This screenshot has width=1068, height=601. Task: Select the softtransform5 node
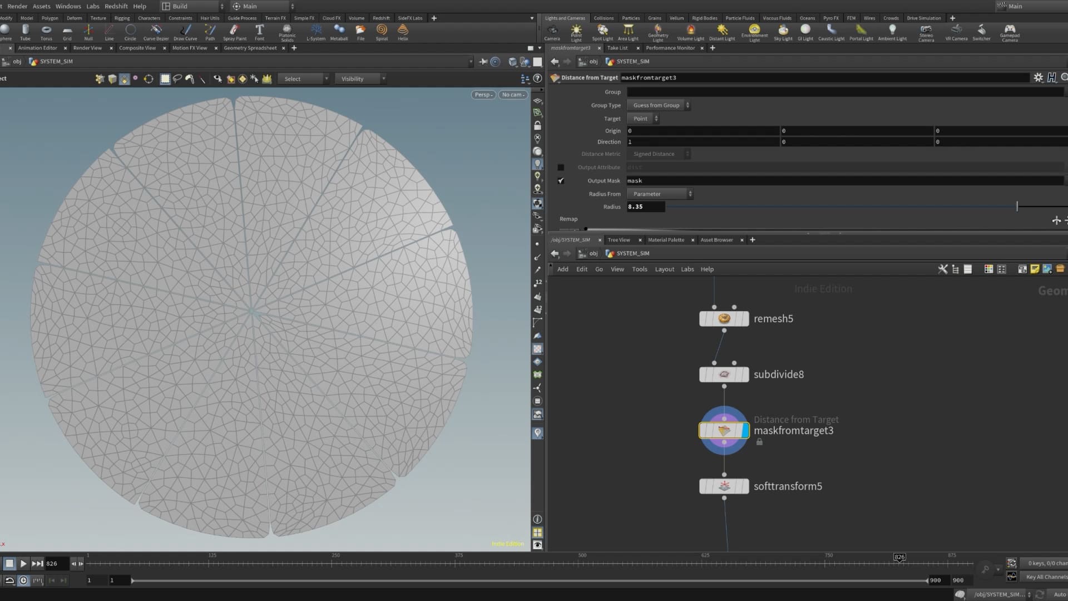pyautogui.click(x=724, y=486)
